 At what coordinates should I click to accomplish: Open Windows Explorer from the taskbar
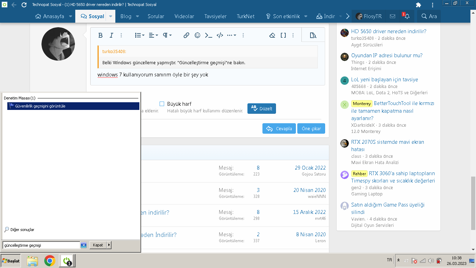click(x=33, y=261)
